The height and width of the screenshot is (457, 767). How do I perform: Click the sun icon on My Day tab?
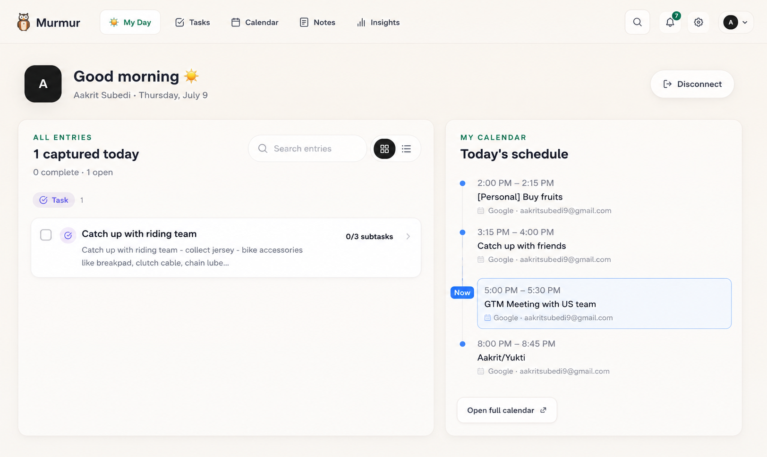(114, 22)
